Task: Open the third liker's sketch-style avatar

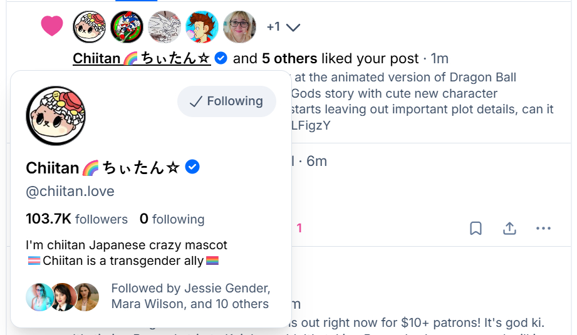Action: click(164, 27)
